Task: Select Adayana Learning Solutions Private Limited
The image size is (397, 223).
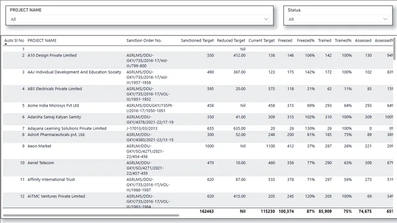Action: click(67, 128)
